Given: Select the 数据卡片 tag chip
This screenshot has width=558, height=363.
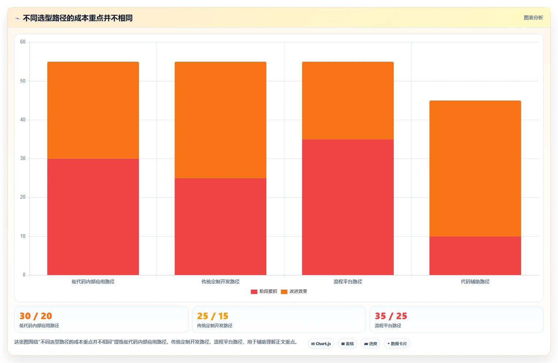Looking at the screenshot, I should click(397, 344).
